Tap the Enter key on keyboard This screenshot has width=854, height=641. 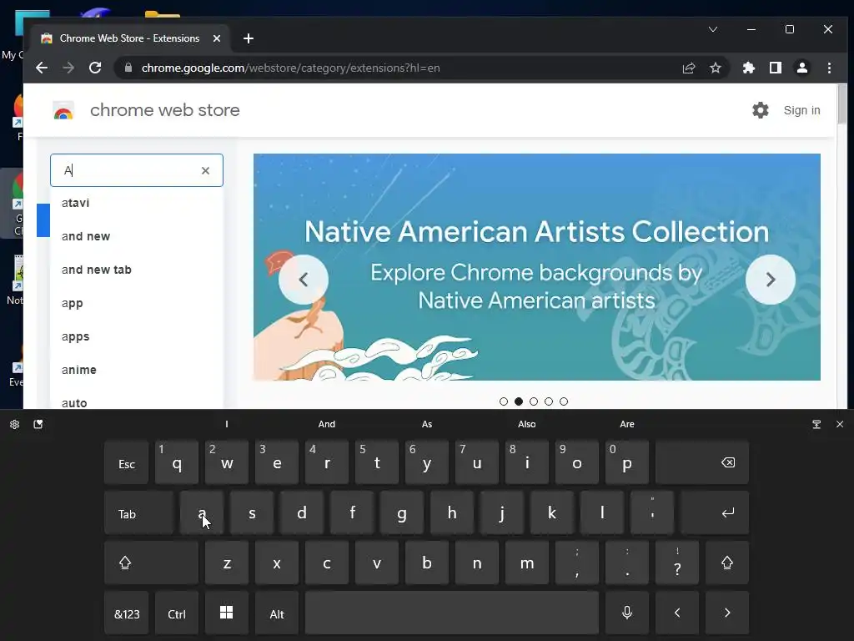(x=715, y=513)
